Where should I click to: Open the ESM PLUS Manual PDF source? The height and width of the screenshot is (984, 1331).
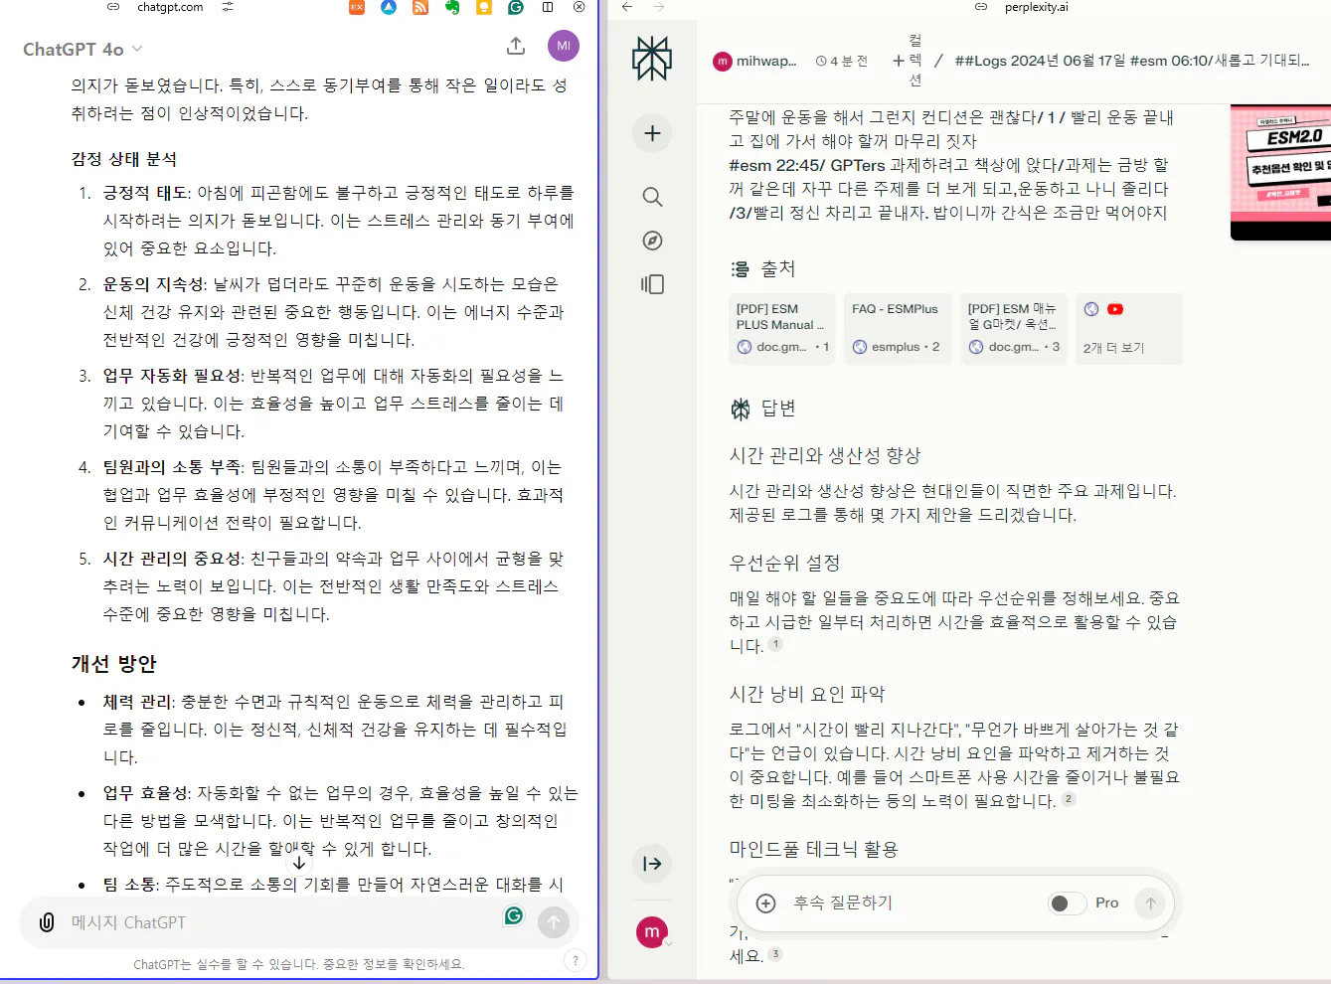(x=783, y=328)
